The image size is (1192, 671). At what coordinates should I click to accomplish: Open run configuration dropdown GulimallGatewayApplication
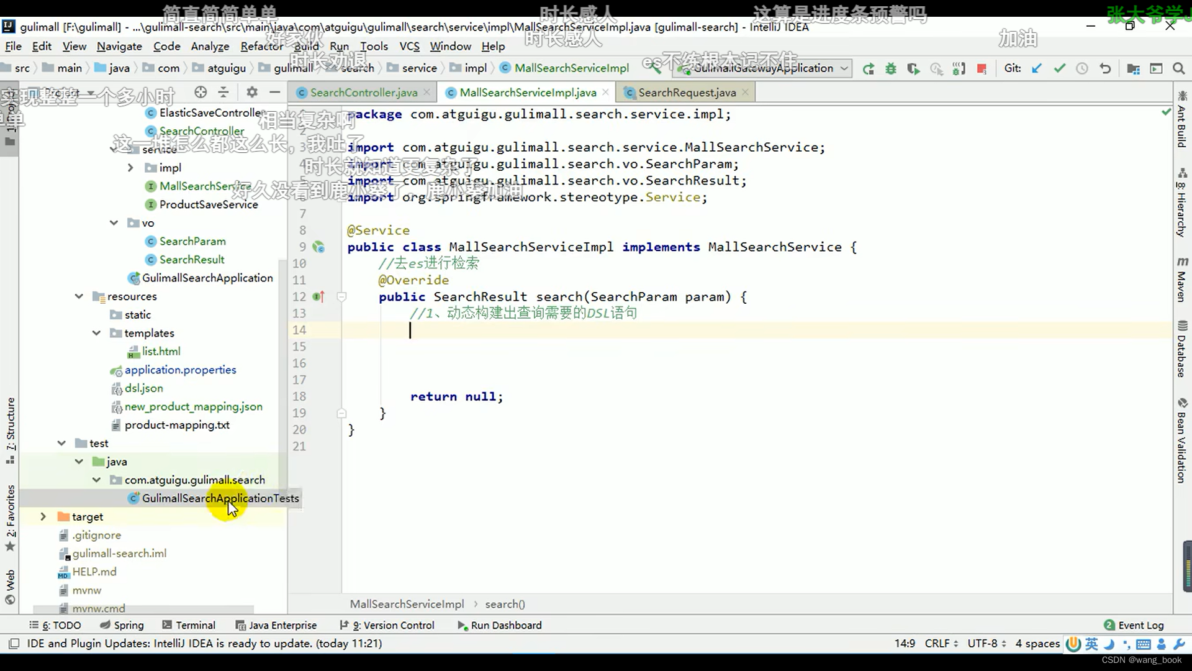pos(763,68)
